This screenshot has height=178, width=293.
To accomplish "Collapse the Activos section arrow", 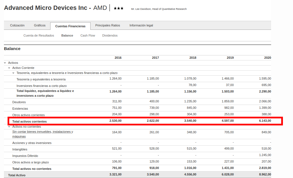I will (5, 63).
